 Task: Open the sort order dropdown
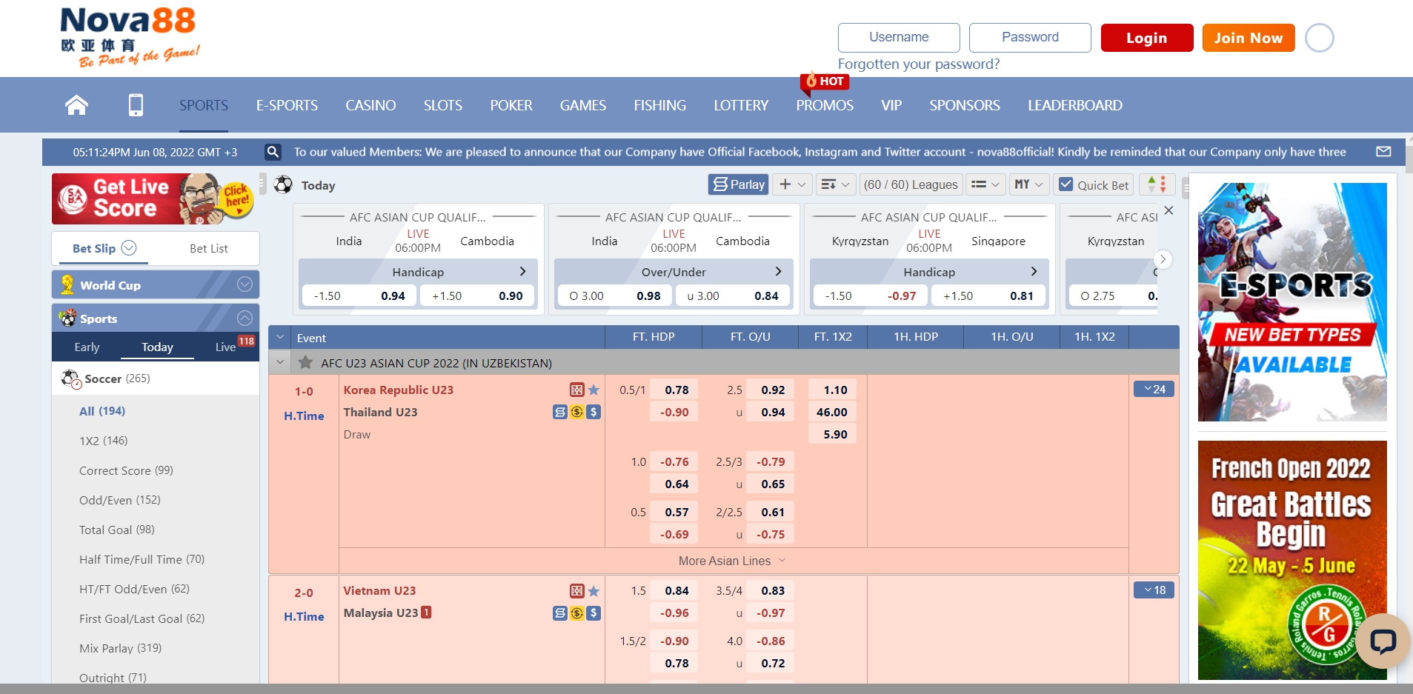coord(835,184)
